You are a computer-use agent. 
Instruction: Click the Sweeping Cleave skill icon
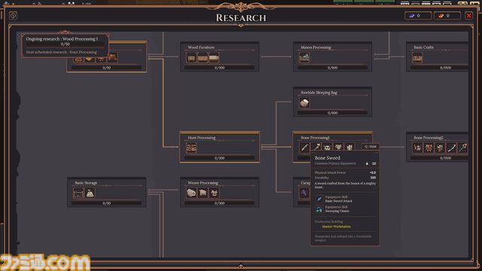[319, 209]
